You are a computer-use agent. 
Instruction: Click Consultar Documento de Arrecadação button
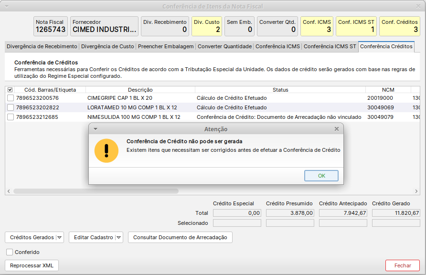coord(180,237)
